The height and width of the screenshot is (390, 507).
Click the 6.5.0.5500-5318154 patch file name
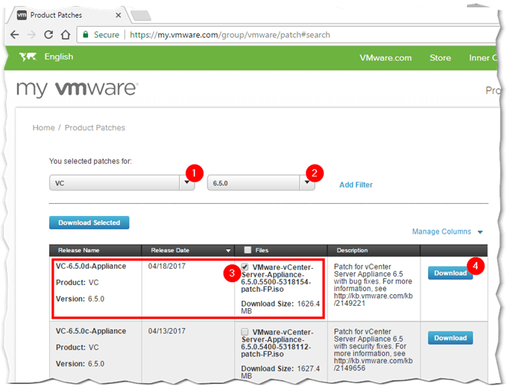tap(277, 278)
